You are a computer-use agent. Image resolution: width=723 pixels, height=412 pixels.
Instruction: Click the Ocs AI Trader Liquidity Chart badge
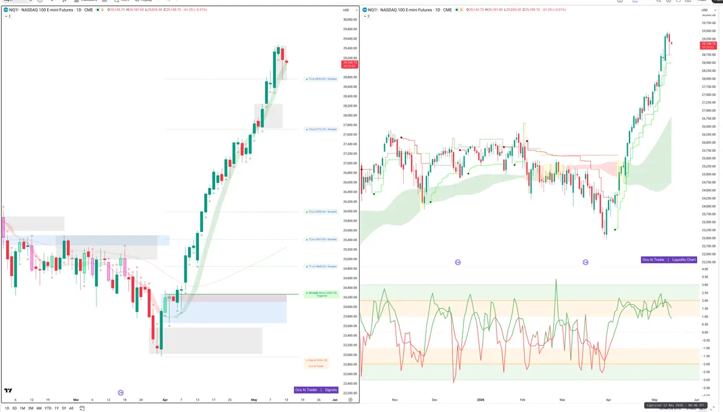(x=669, y=260)
